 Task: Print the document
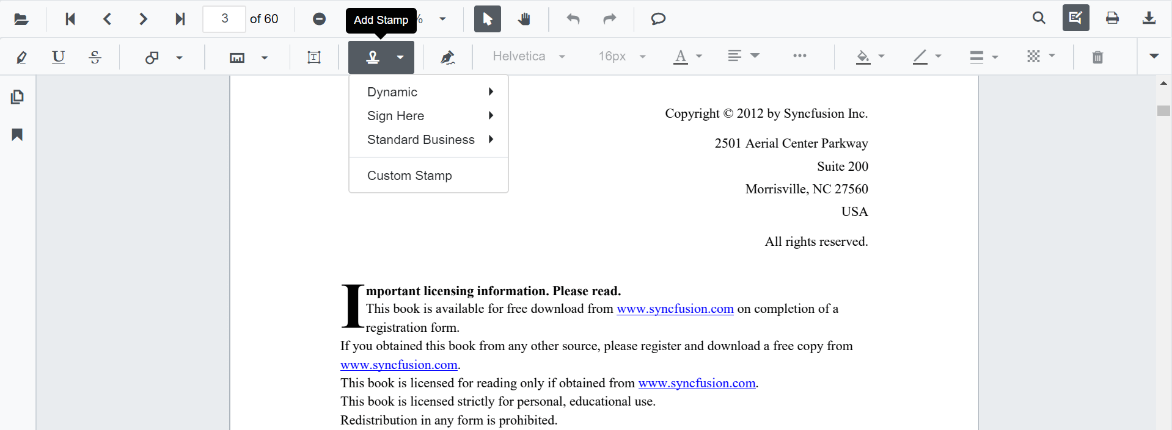click(x=1112, y=18)
